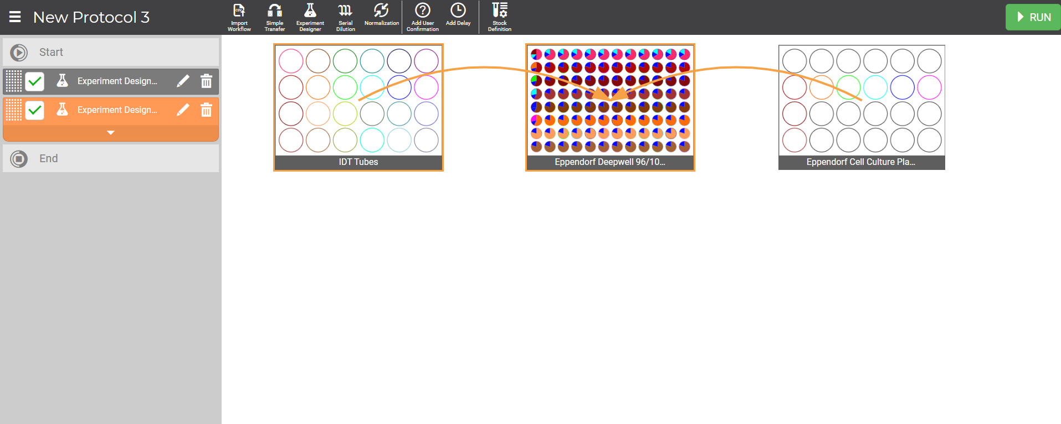Expand the orange step details arrow

tap(111, 133)
